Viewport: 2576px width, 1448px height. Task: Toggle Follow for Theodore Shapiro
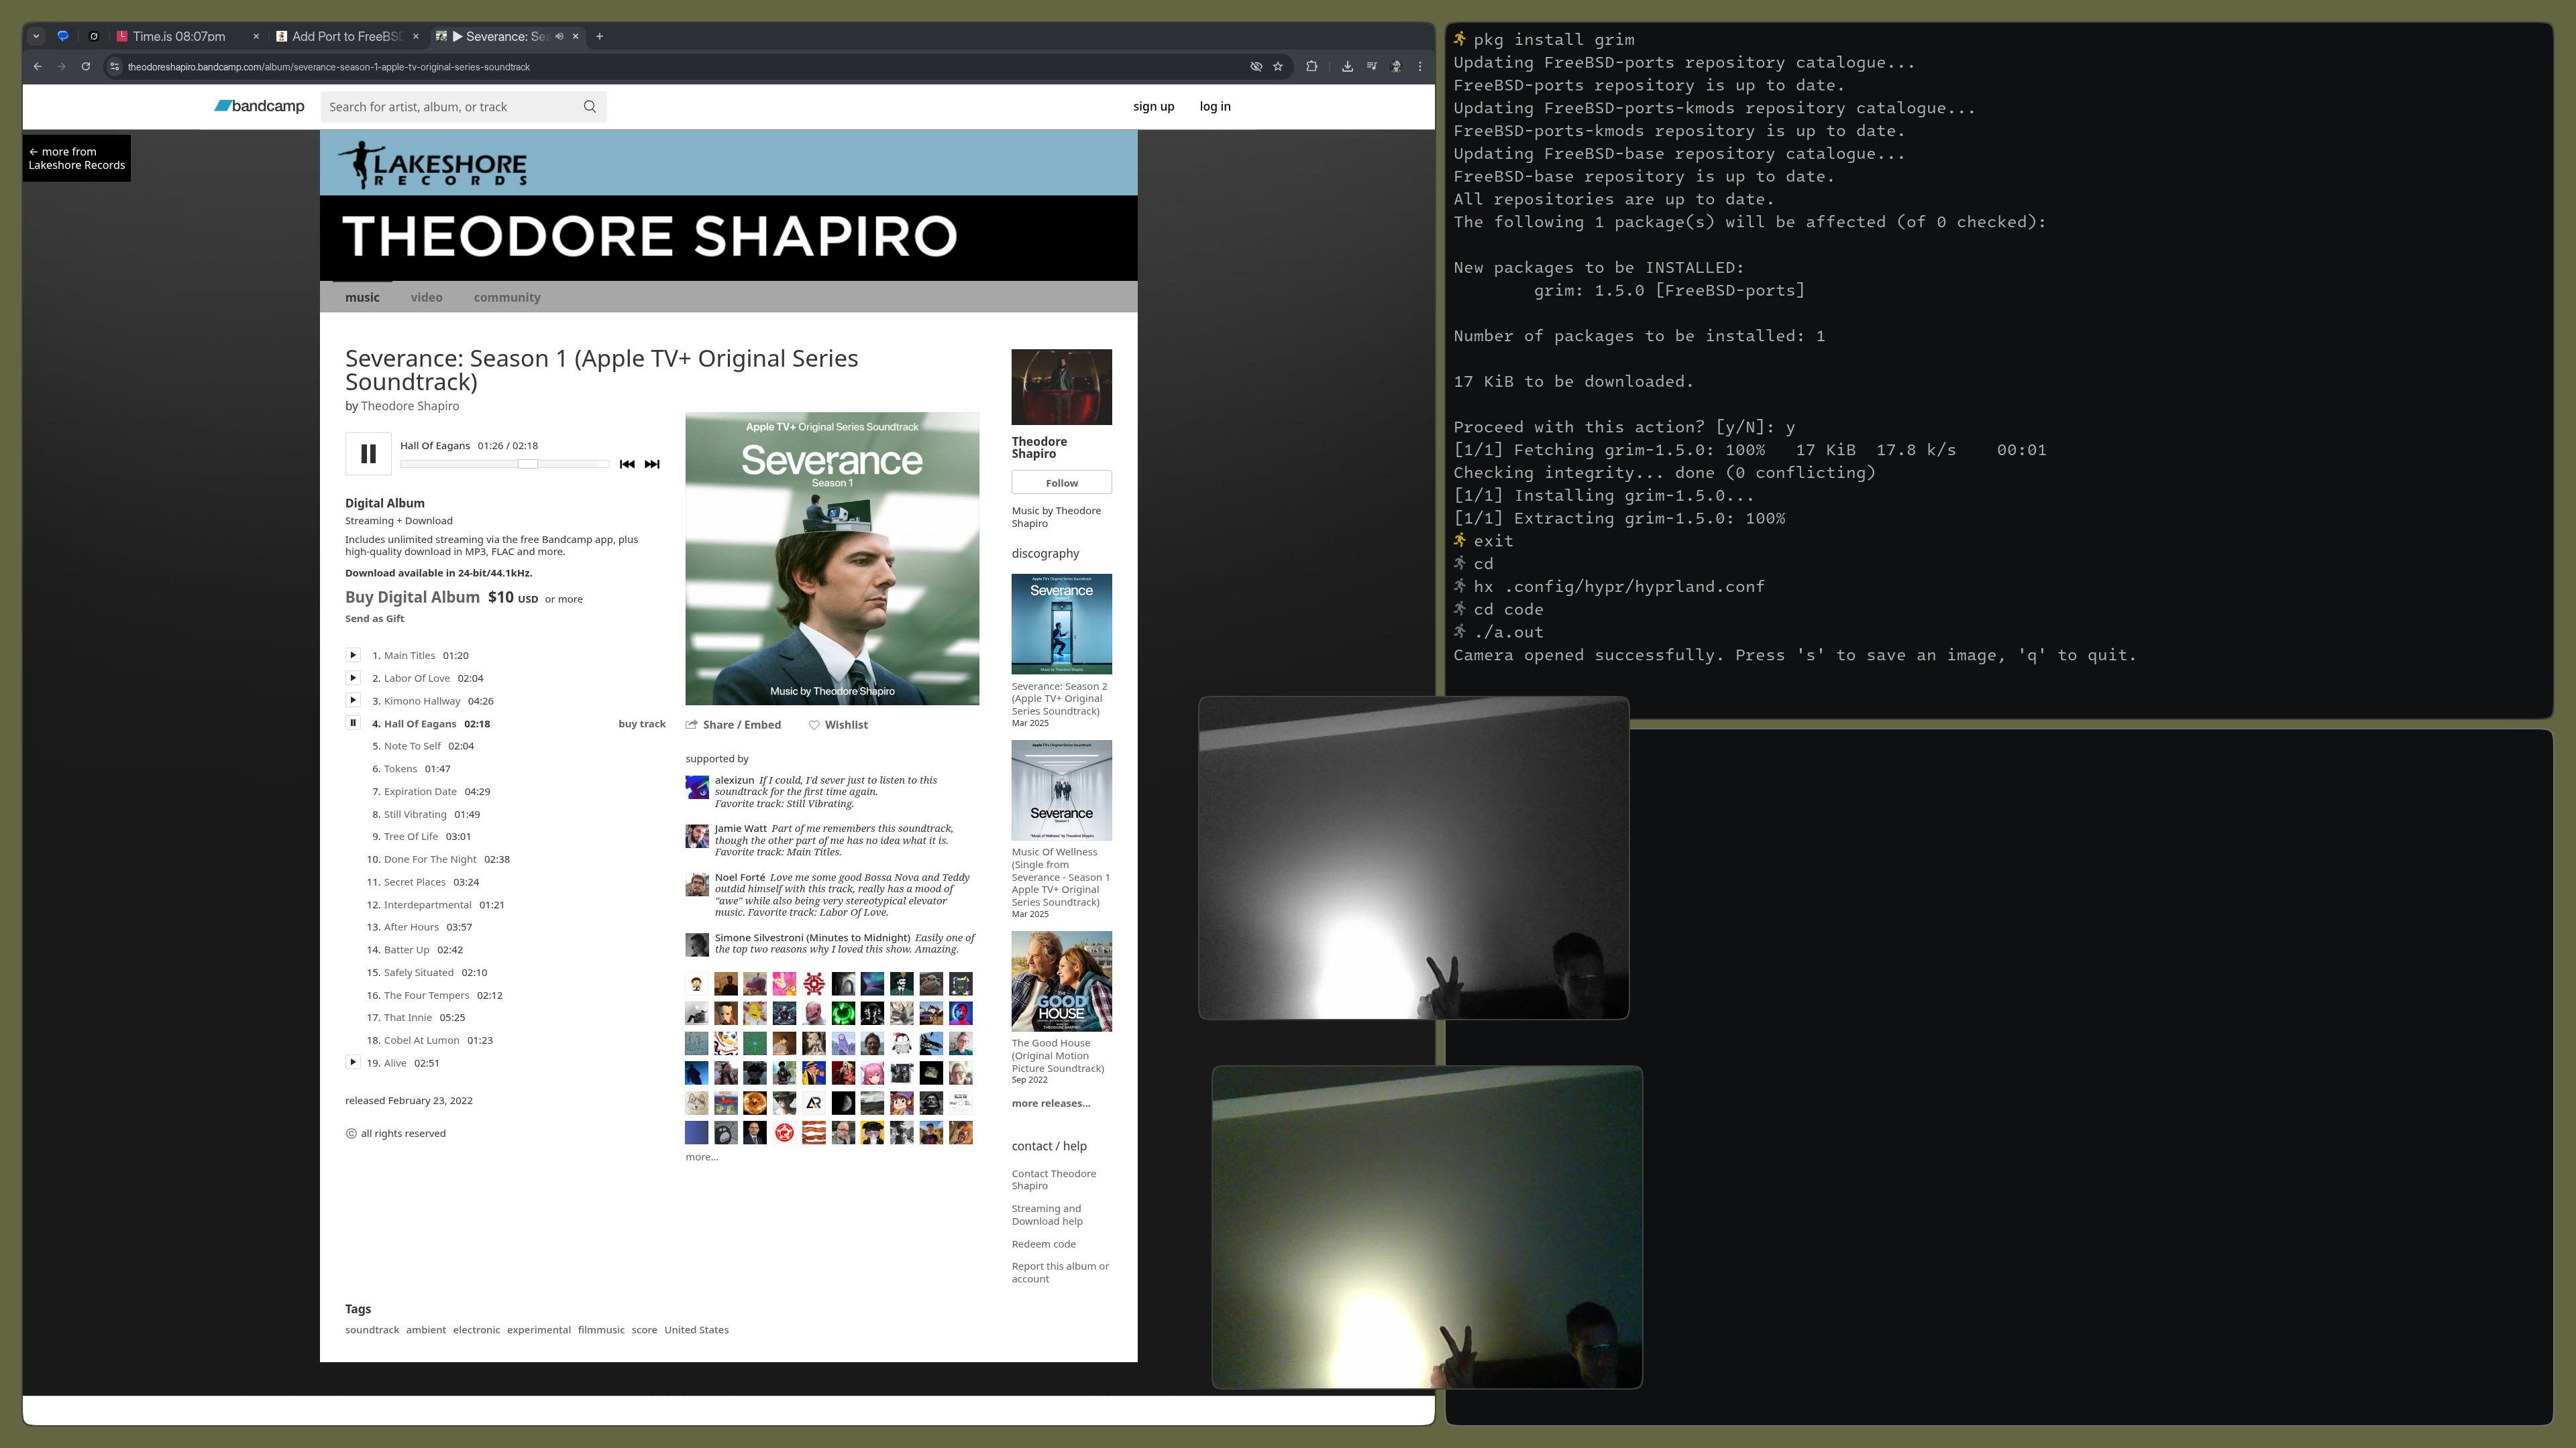1061,483
